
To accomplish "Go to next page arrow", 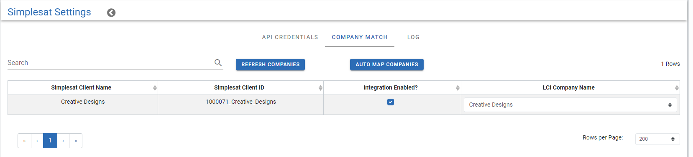I will coord(63,141).
